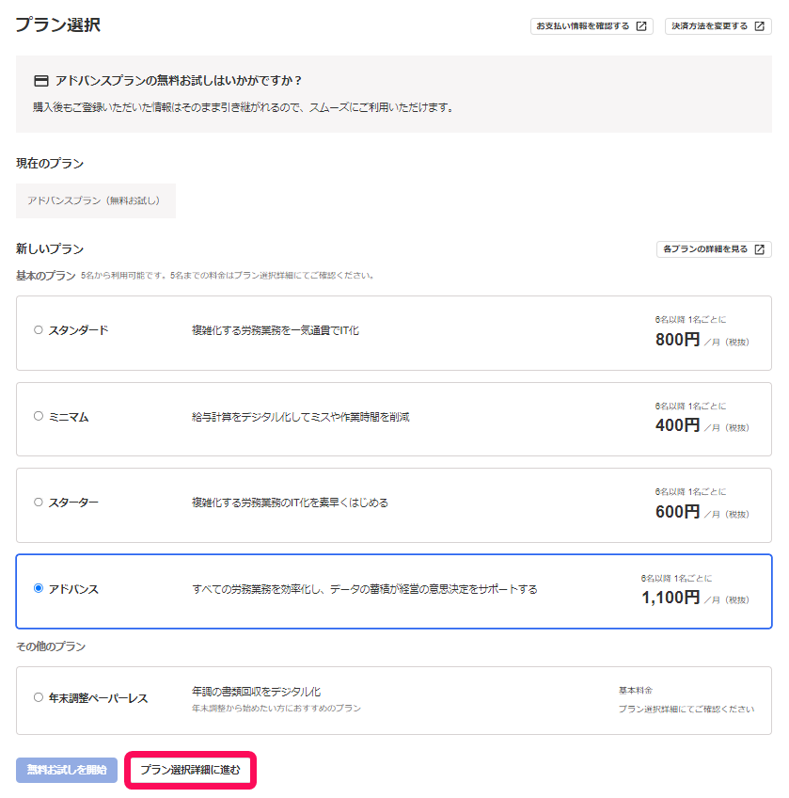Click the 基本料金 label in the 年末調整 card
This screenshot has height=798, width=789.
point(636,690)
